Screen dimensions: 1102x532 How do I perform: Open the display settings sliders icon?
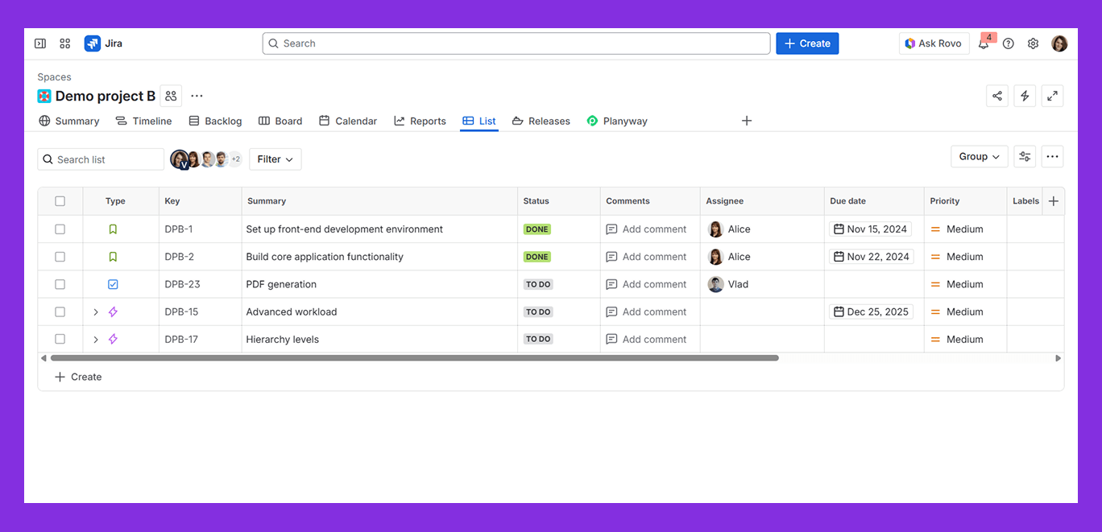(1024, 156)
